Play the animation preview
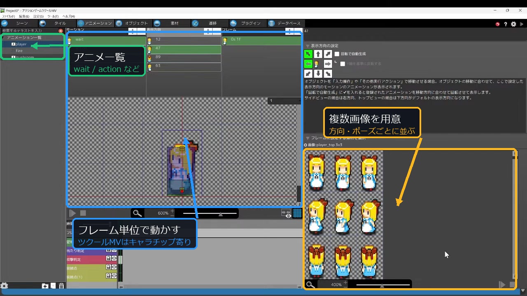Image resolution: width=527 pixels, height=296 pixels. tap(72, 213)
